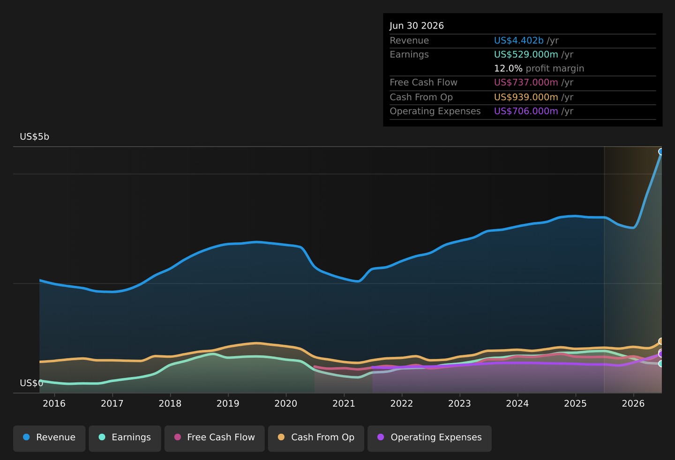Click the Operating Expenses label in tooltip
675x460 pixels.
click(435, 111)
